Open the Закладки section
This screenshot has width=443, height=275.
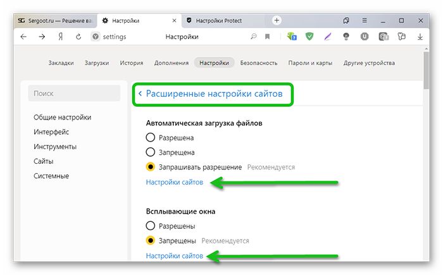pos(61,63)
